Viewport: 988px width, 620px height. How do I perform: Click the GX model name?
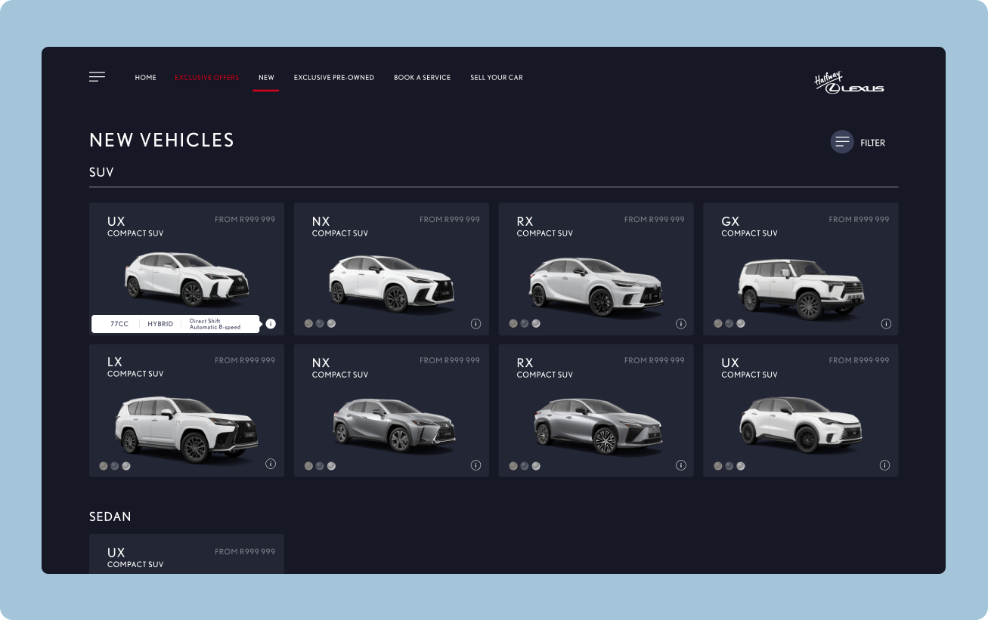[730, 221]
